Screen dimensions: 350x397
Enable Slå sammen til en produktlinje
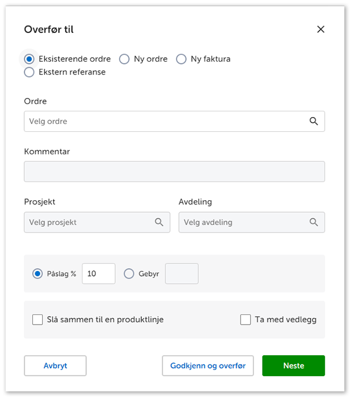38,320
